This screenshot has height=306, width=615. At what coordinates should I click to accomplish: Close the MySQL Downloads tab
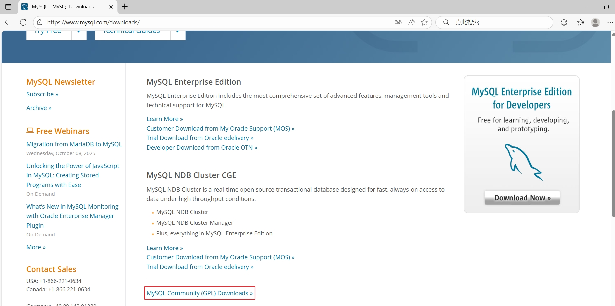(111, 7)
